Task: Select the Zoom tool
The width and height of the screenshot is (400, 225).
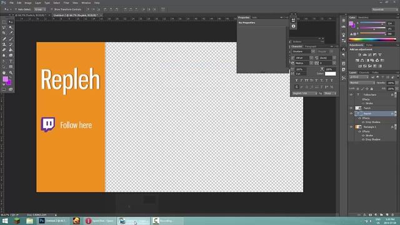Action: 11,72
